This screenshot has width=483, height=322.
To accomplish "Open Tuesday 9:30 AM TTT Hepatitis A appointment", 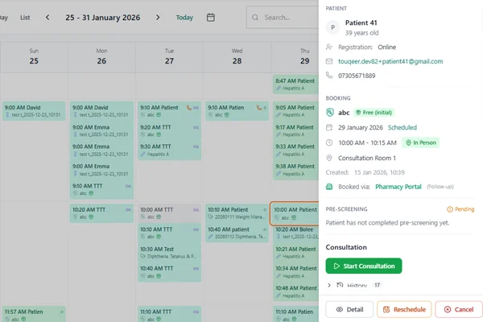I will (169, 151).
